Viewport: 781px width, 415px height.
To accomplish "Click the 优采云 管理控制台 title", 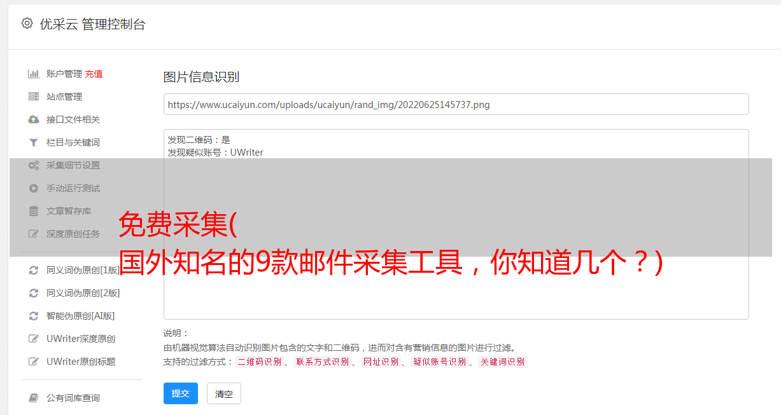I will (92, 24).
